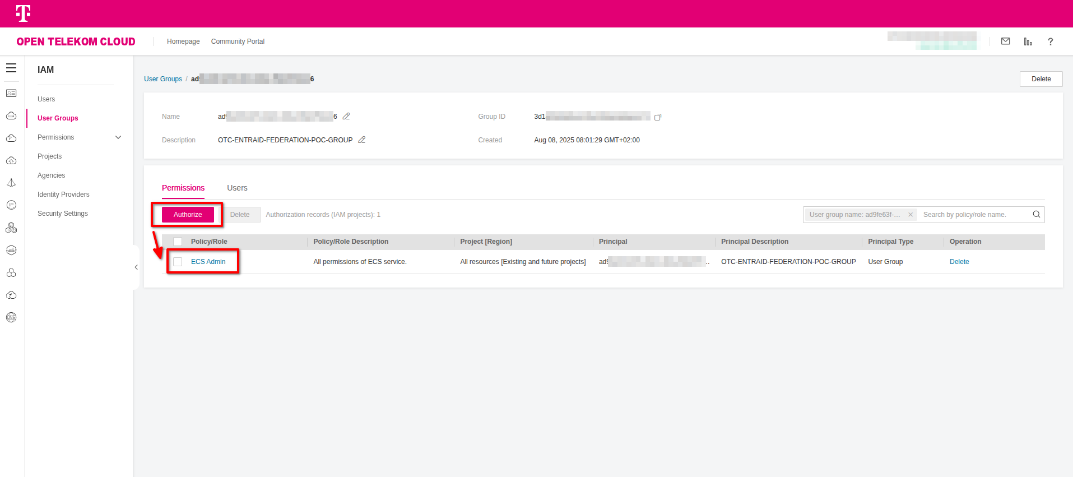The width and height of the screenshot is (1073, 477).
Task: Toggle the select-all checkbox in table header
Action: tap(178, 242)
